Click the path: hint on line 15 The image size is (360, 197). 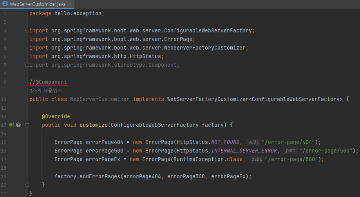click(253, 142)
